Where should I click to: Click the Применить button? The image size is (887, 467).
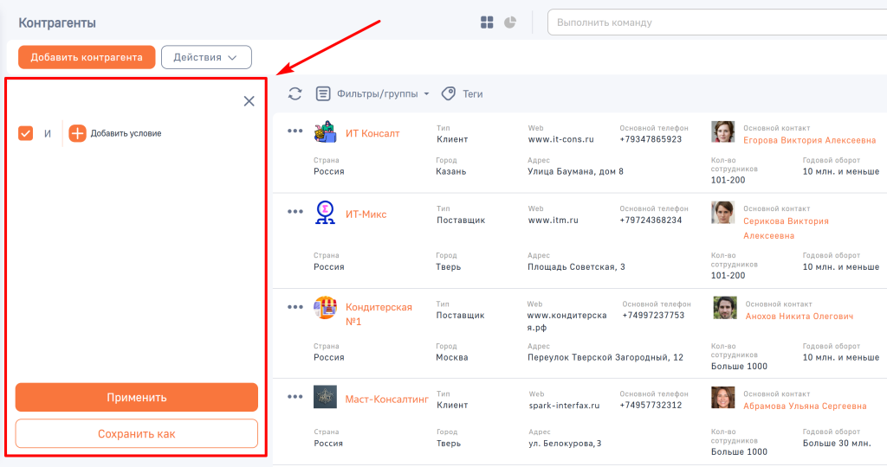point(137,398)
